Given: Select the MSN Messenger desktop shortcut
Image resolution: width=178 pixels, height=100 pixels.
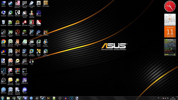Looking at the screenshot, I should (46, 43).
